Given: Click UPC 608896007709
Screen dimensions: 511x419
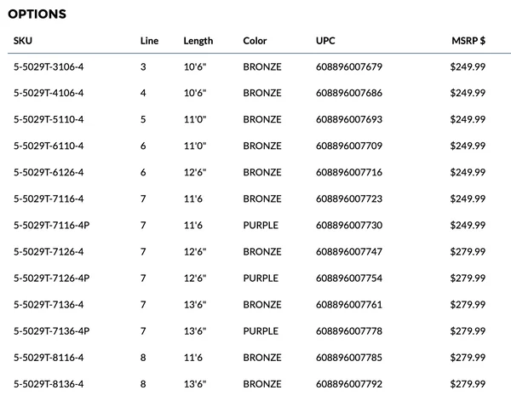Looking at the screenshot, I should click(349, 146).
